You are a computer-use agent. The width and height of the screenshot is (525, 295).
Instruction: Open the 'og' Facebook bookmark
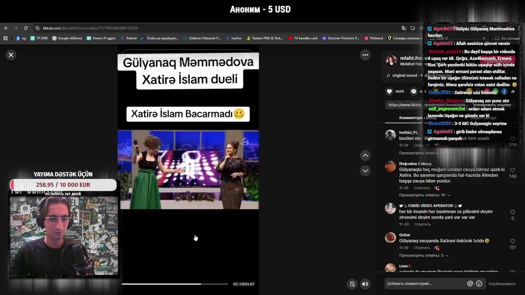pos(21,38)
